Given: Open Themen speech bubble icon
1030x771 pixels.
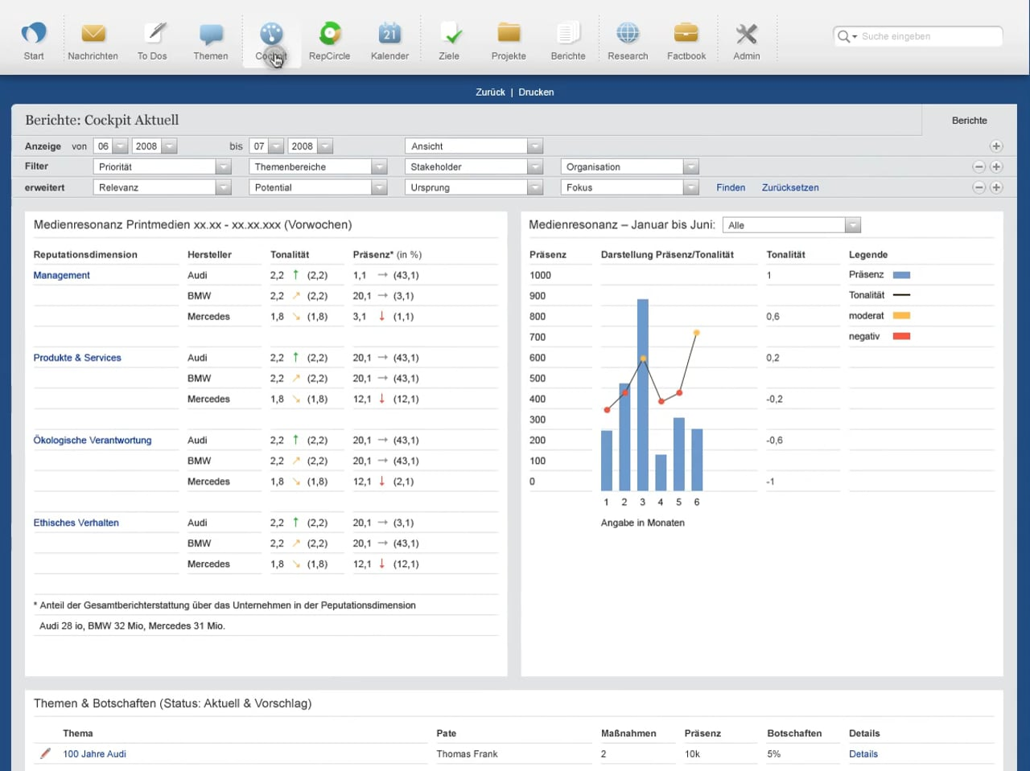Looking at the screenshot, I should pyautogui.click(x=211, y=35).
